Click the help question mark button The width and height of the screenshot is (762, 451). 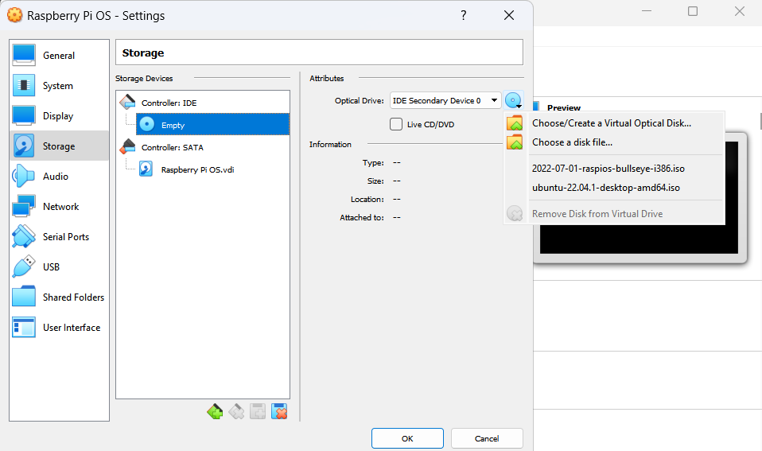click(x=463, y=16)
